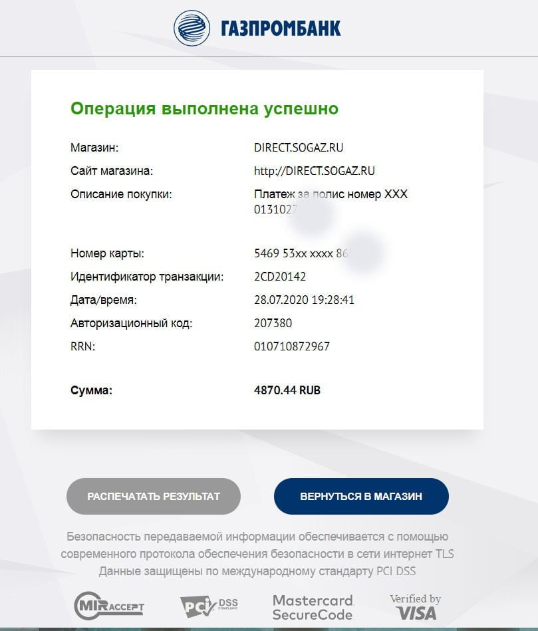Click ВЕРНУТЬСЯ В МАГАЗИН button
This screenshot has height=631, width=538.
pos(361,496)
